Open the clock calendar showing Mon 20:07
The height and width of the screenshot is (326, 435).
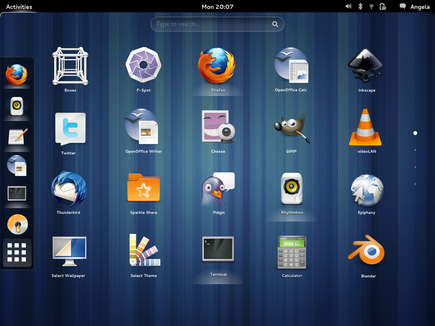(x=217, y=7)
